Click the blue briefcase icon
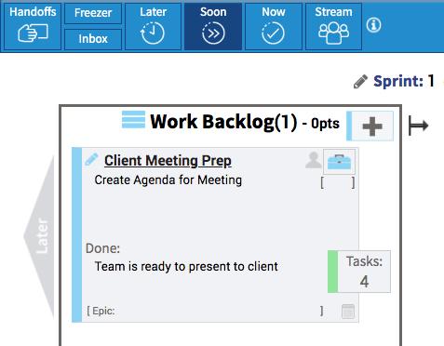Viewport: 444px width, 346px height. 339,162
